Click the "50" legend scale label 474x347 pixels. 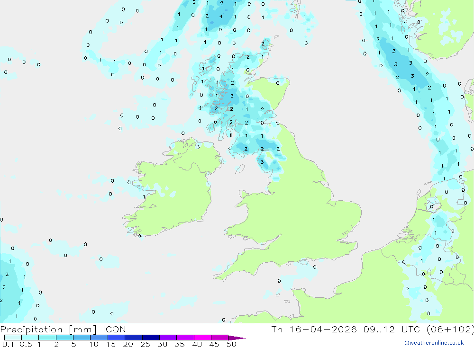pos(231,344)
